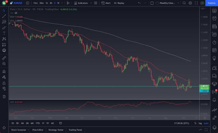218x133 pixels.
Task: Open the candlestick chart style menu
Action: point(68,3)
